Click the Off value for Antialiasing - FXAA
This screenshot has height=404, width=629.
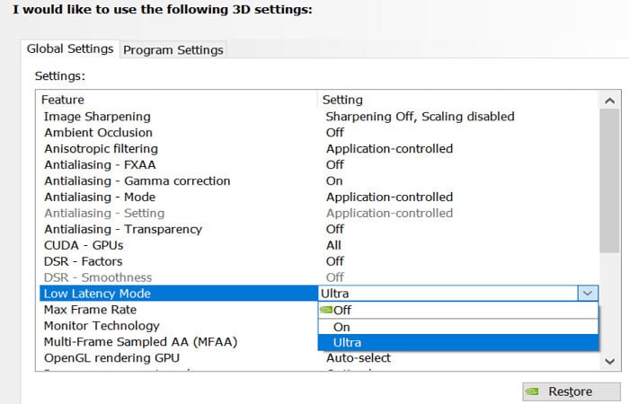[335, 164]
